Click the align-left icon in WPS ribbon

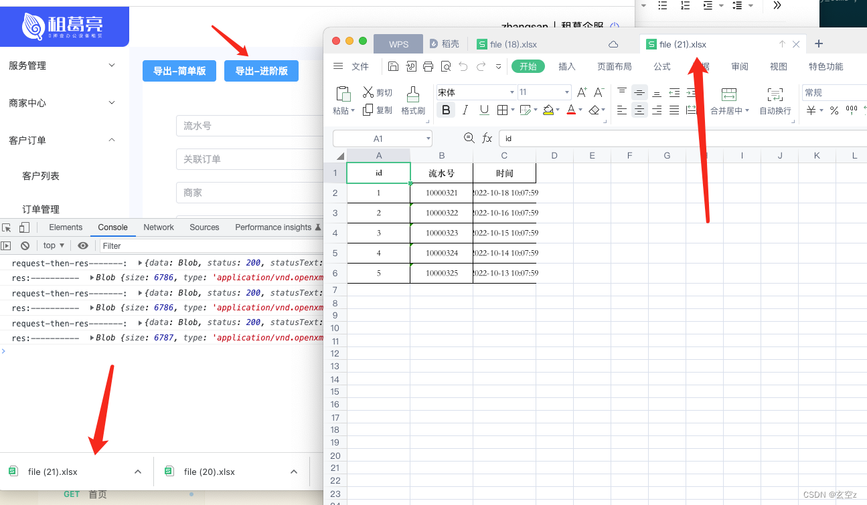coord(622,110)
